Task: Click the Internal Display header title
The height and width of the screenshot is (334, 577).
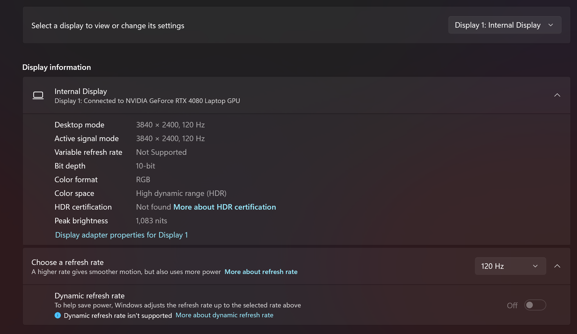Action: [x=81, y=91]
